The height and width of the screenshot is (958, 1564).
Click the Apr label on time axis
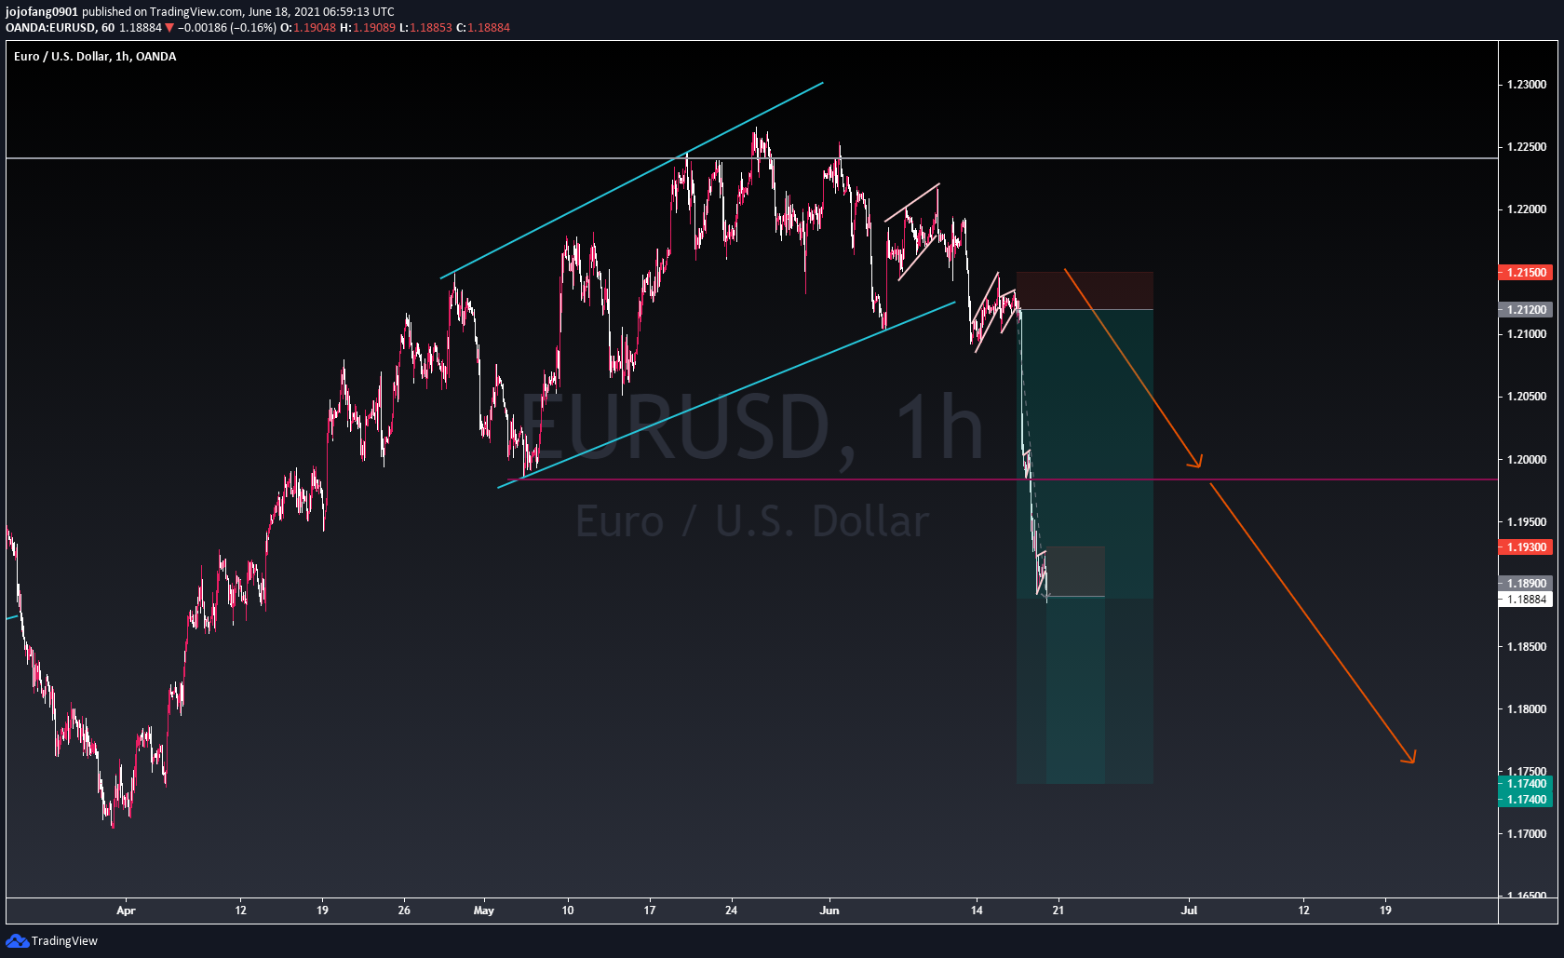coord(126,911)
